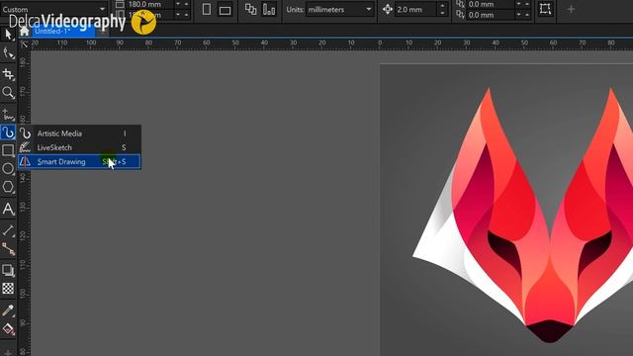The width and height of the screenshot is (633, 356).
Task: Click the duplicate distance X icon
Action: click(460, 4)
